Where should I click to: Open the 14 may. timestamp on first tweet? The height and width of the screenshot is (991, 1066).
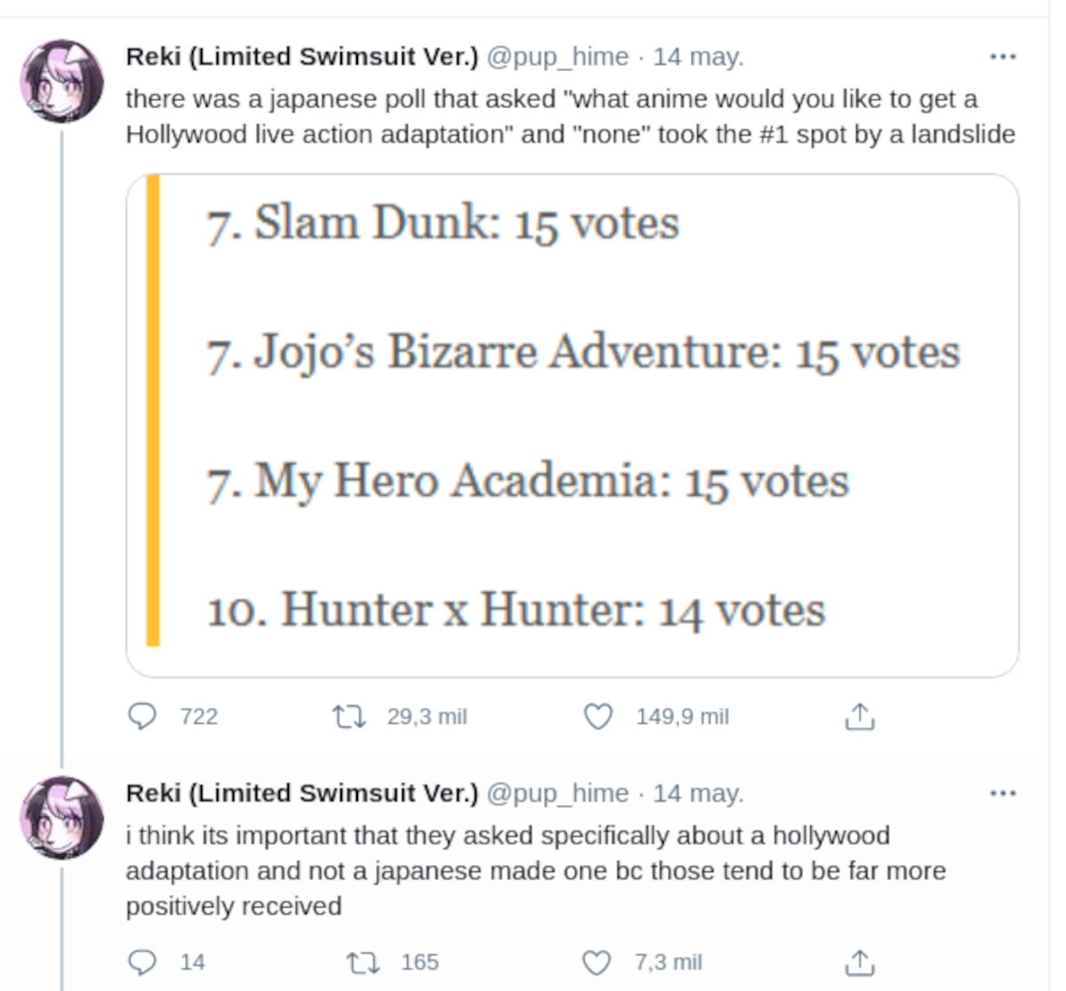pyautogui.click(x=698, y=57)
